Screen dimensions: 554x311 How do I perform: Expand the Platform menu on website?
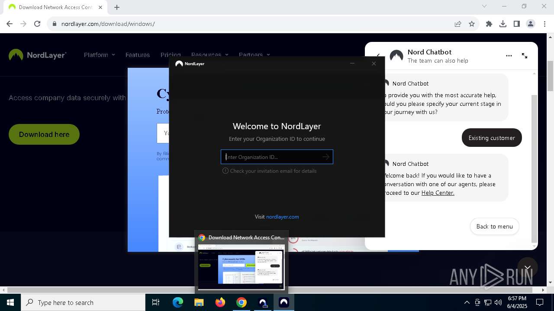[100, 55]
